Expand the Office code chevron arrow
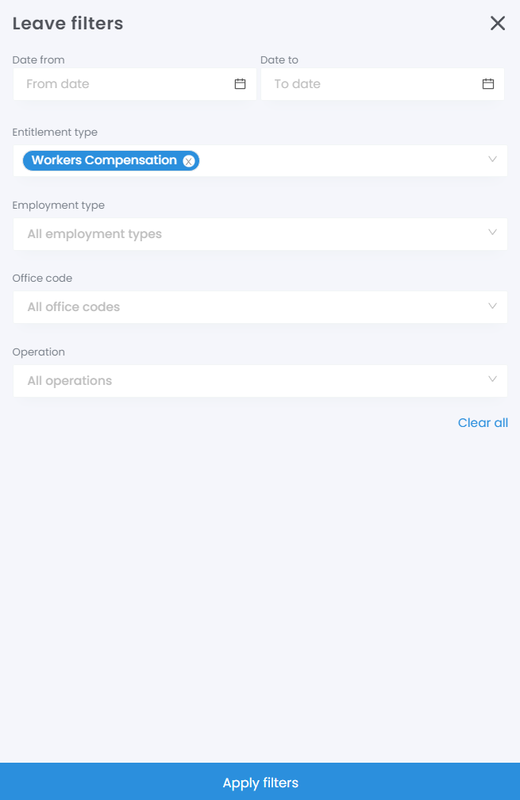 point(492,306)
